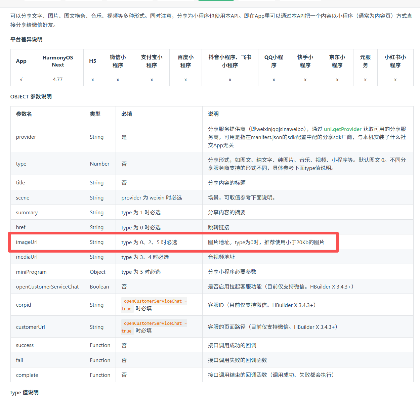This screenshot has height=397, width=420.
Task: Select the HarmonyOS Next column header
Action: [58, 61]
